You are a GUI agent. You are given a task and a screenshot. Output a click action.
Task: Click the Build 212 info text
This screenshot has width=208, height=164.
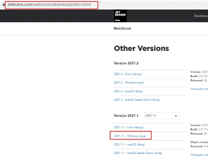199,76
